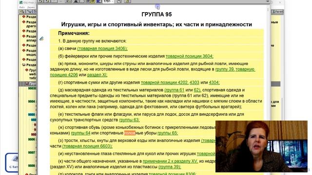The width and height of the screenshot is (312, 175).
Task: Open the группы 63 link
Action: pyautogui.click(x=129, y=120)
